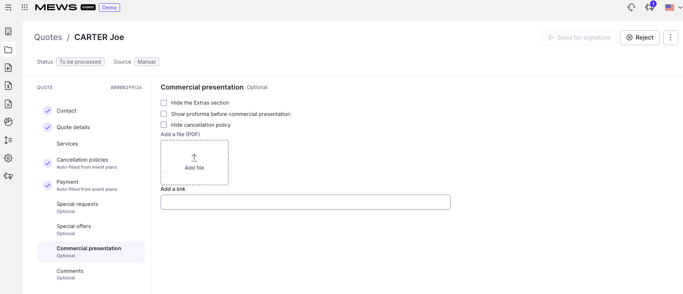Open the dollar invoice icon in sidebar

(8, 86)
